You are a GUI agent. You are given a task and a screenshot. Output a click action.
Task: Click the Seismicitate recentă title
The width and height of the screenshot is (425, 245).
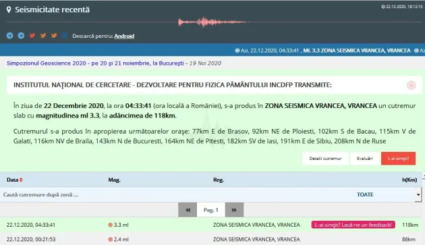pos(52,9)
